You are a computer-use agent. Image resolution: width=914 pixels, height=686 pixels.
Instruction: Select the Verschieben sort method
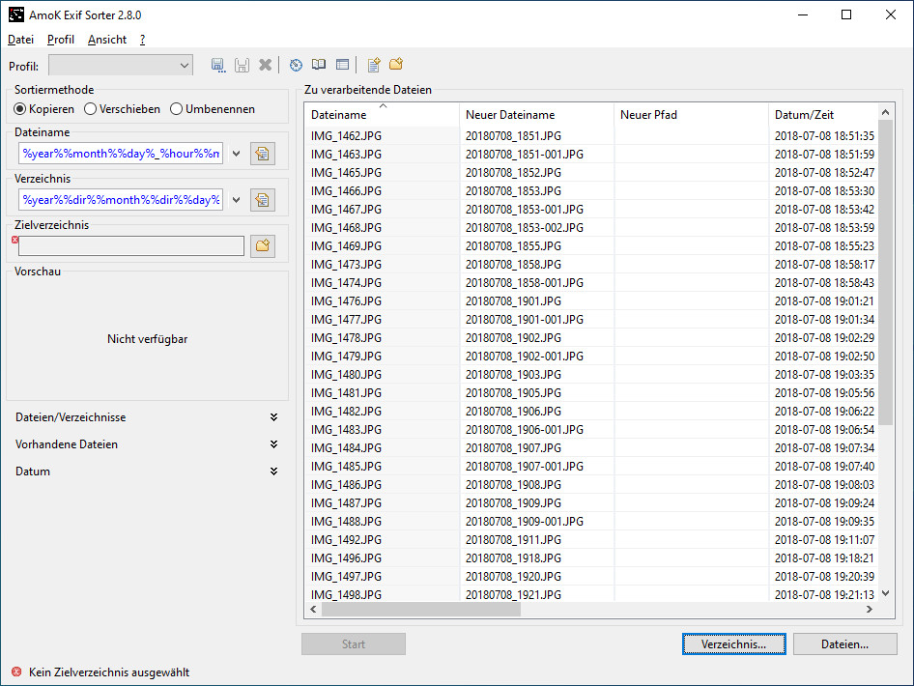tap(123, 109)
